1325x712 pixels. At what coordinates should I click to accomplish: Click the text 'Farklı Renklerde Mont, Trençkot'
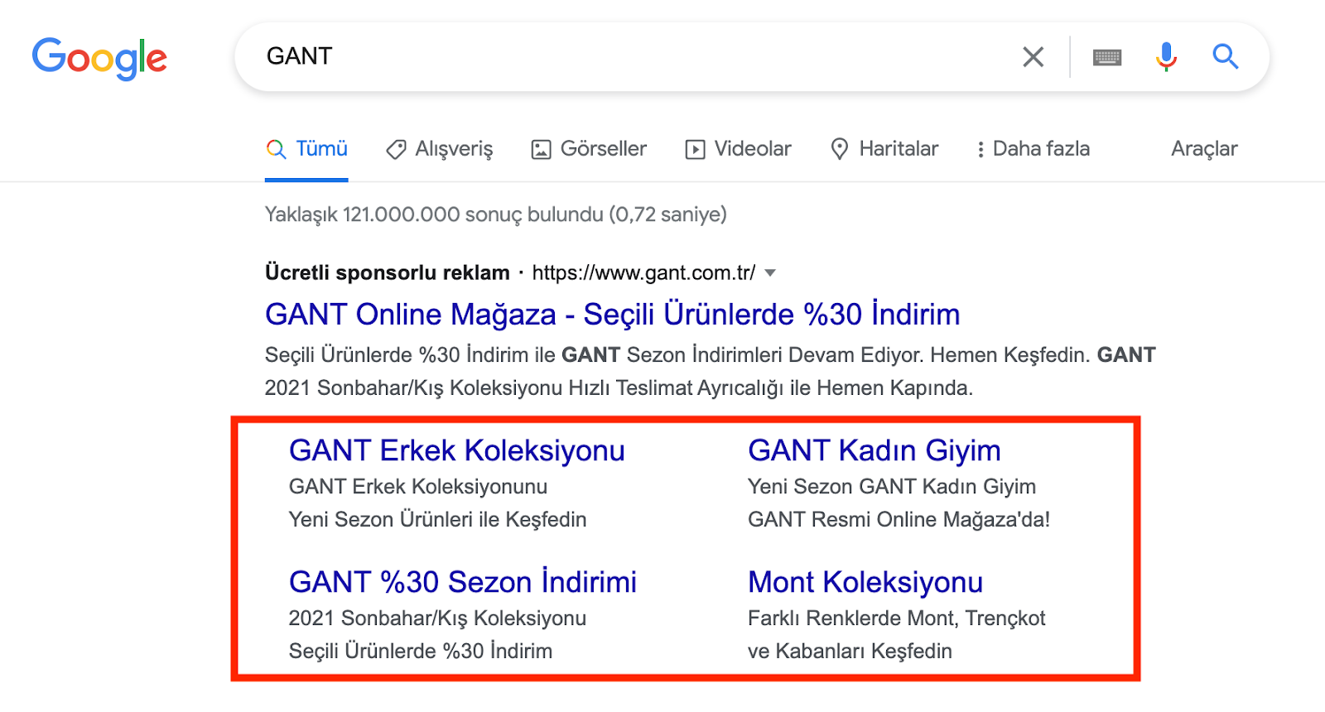tap(897, 618)
